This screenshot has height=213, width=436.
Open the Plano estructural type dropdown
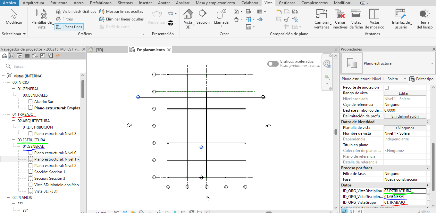pos(432,63)
